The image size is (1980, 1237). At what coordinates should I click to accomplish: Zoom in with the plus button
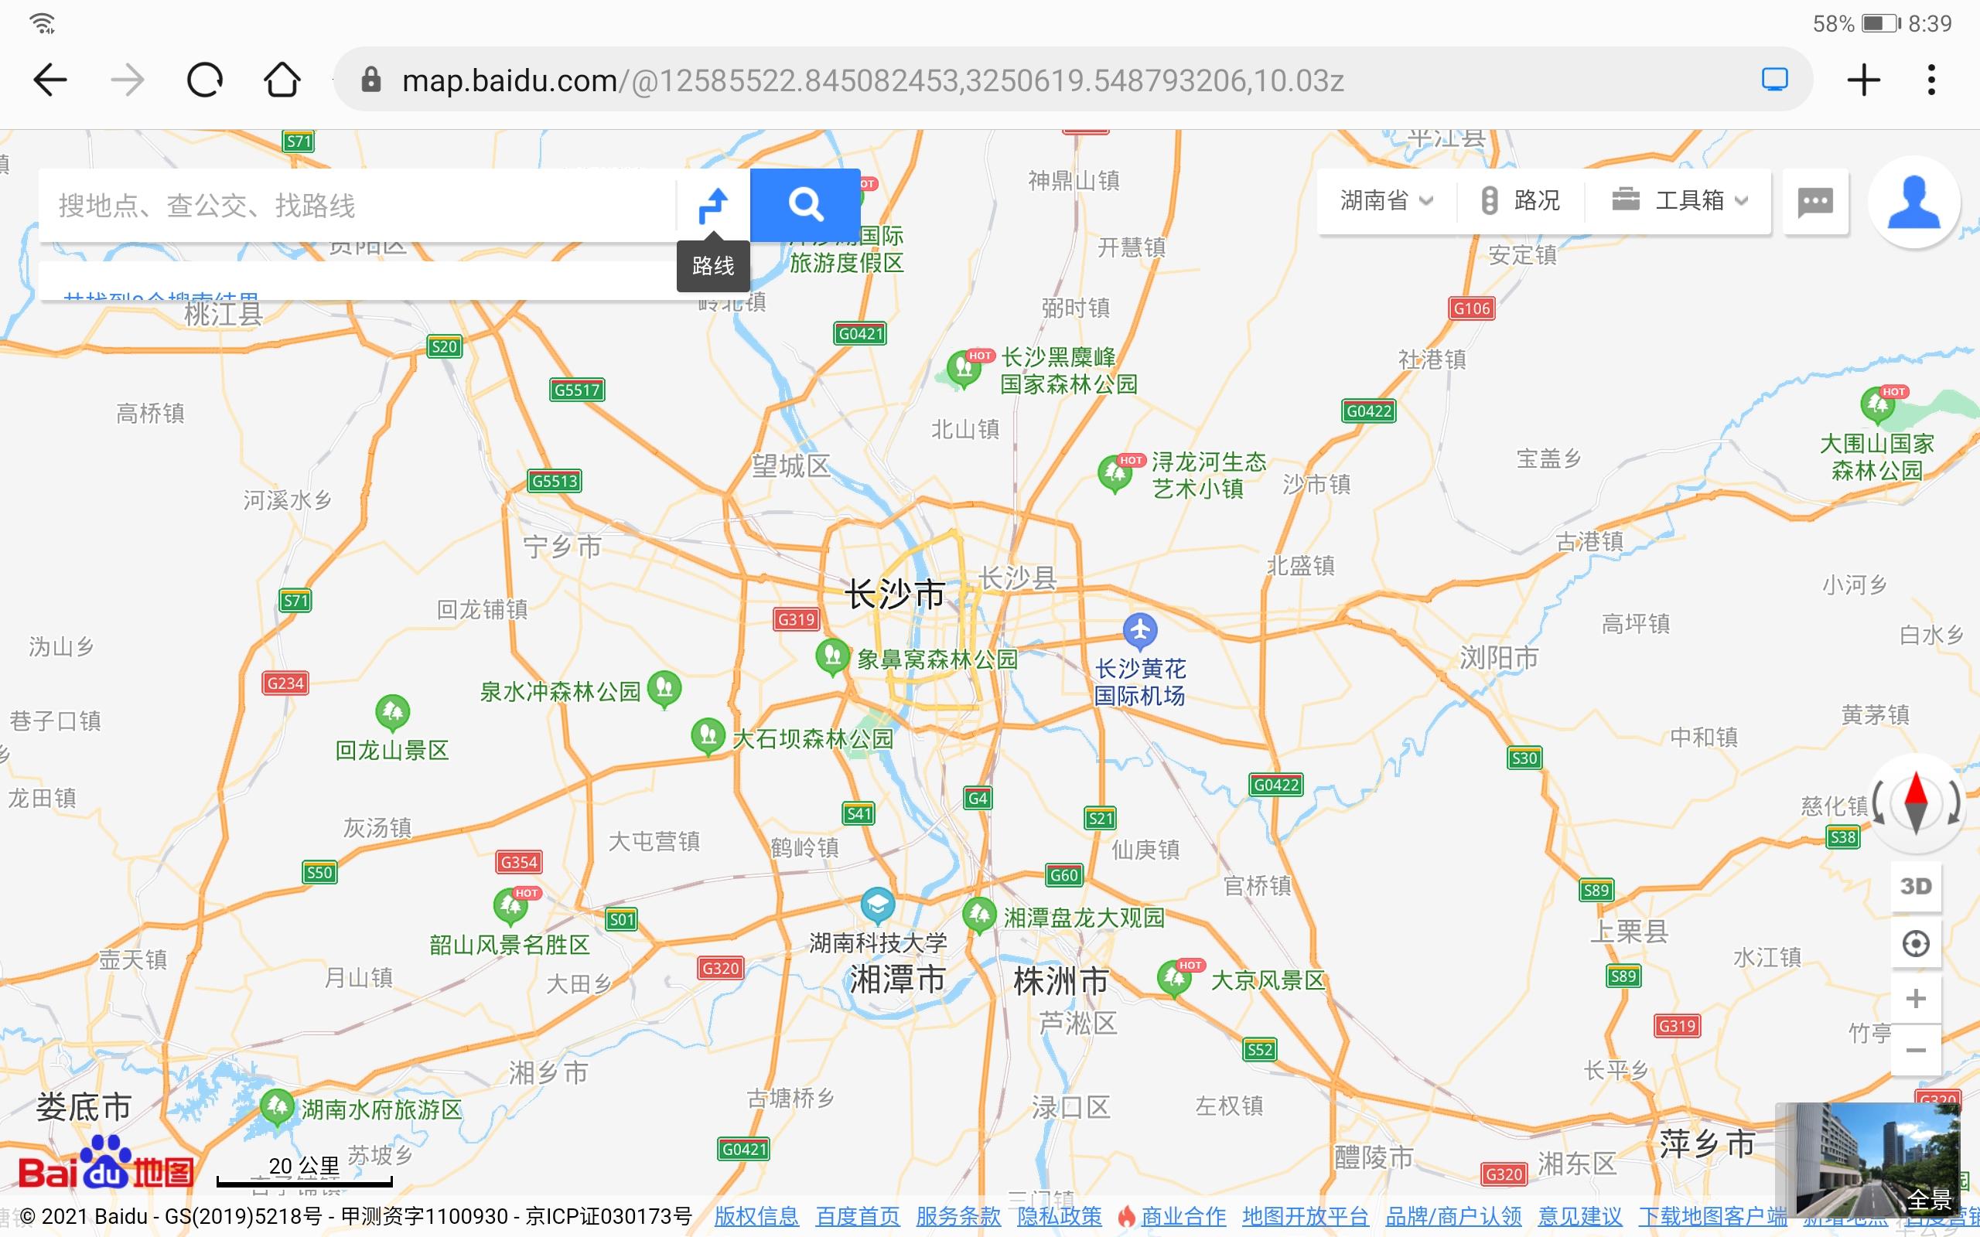[x=1915, y=999]
